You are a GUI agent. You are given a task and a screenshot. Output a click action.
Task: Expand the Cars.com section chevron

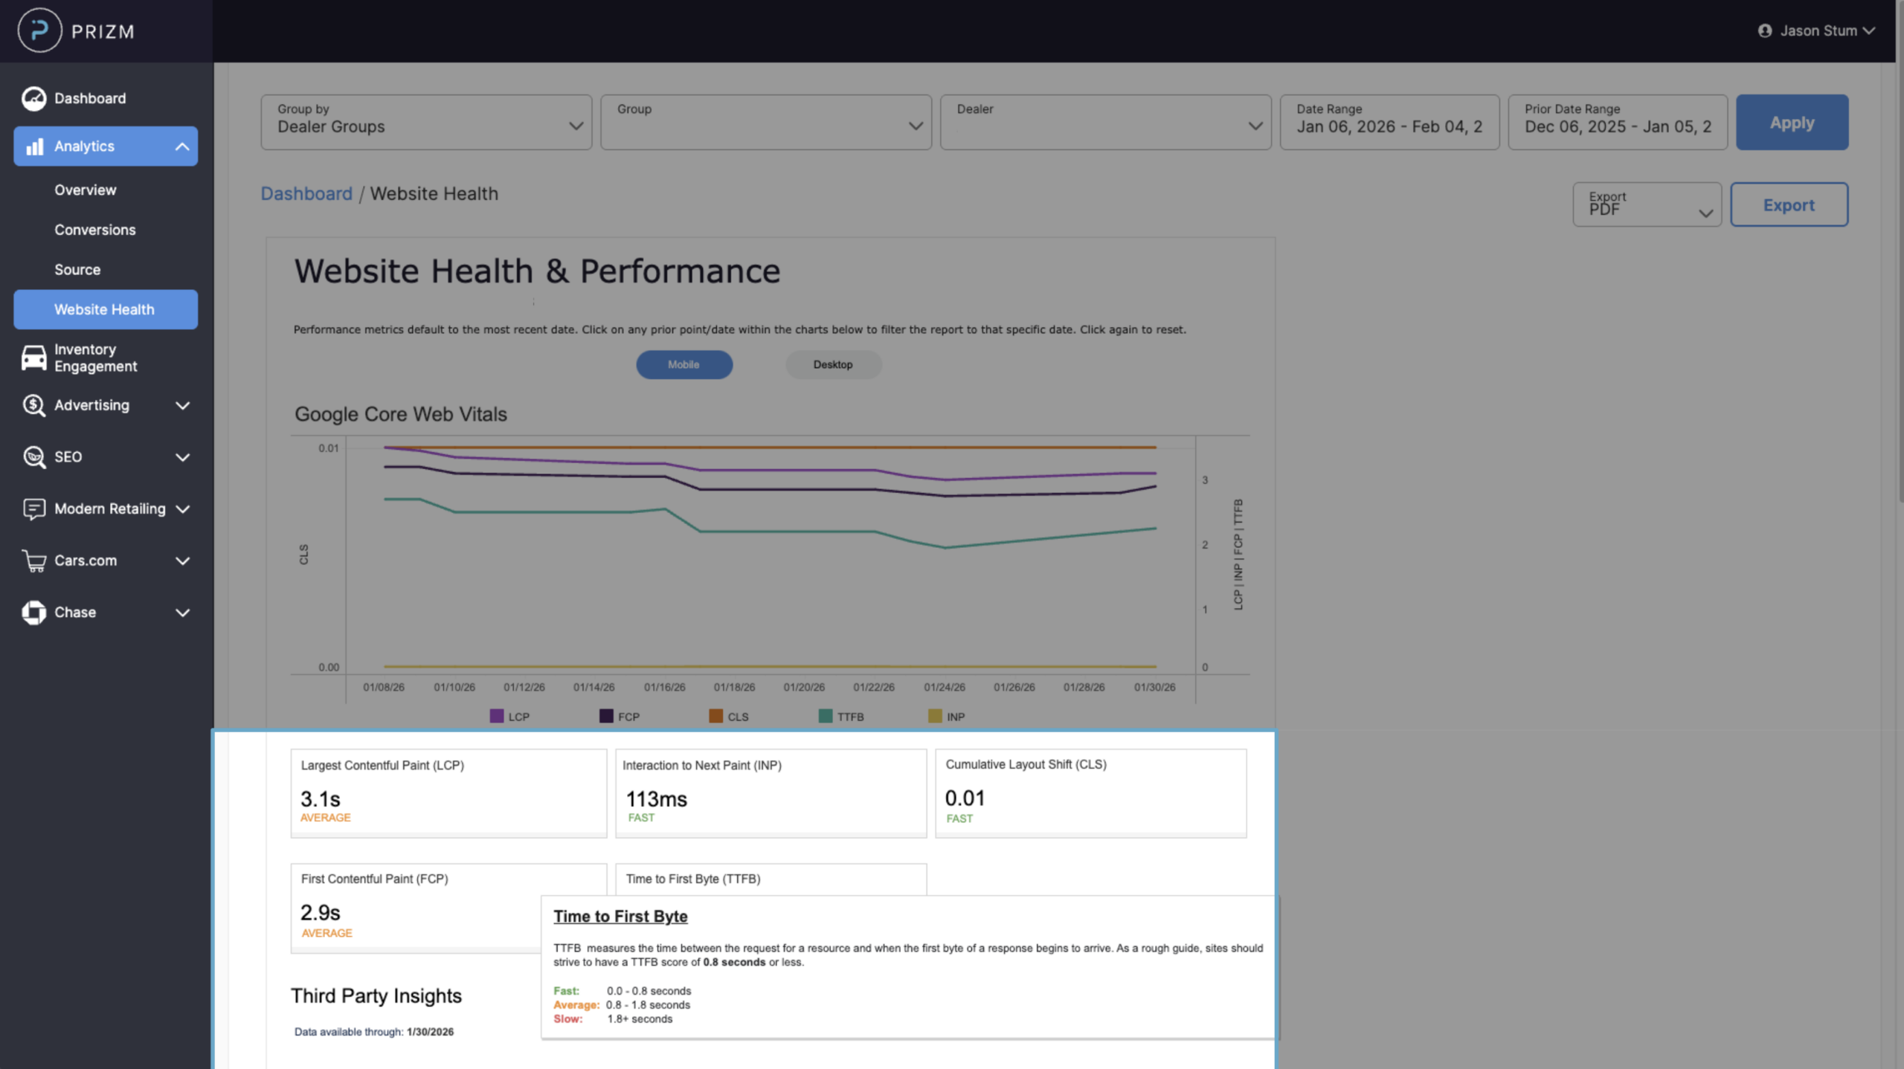[182, 561]
